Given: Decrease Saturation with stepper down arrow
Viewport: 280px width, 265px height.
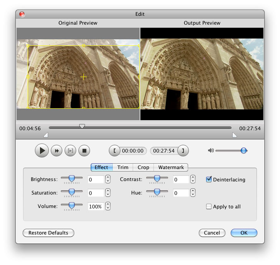Looking at the screenshot, I should click(108, 195).
